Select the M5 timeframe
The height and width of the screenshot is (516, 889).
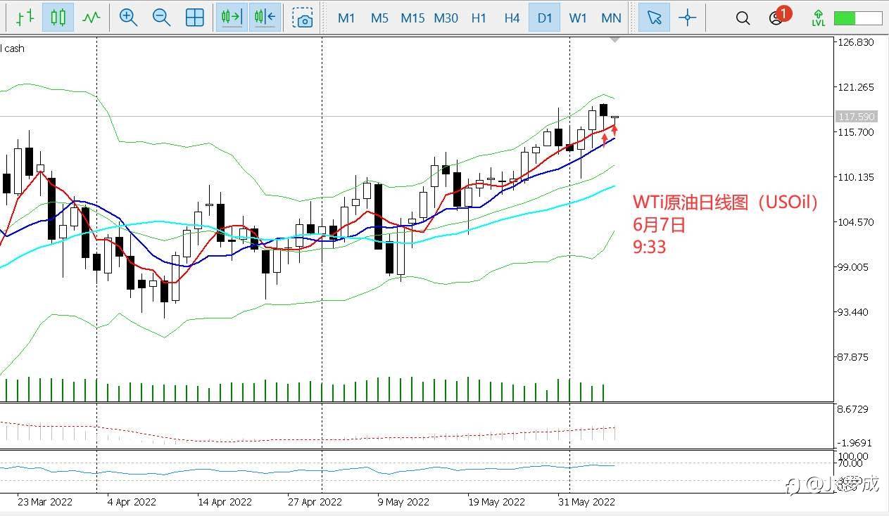coord(379,18)
